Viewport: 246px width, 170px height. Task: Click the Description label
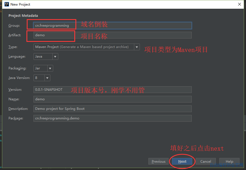pos(18,109)
